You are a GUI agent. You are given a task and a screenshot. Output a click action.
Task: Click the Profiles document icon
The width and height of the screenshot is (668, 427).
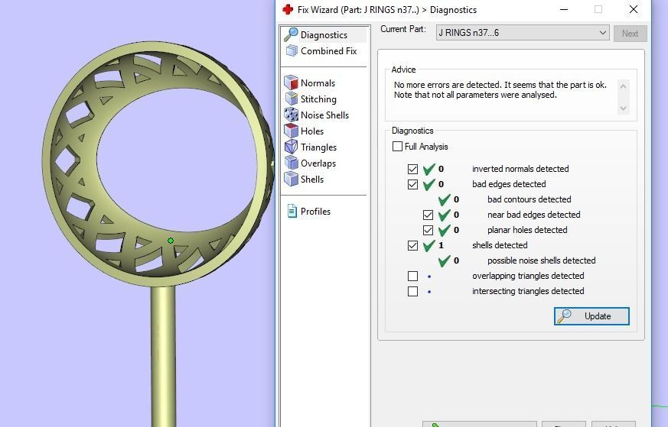click(292, 211)
